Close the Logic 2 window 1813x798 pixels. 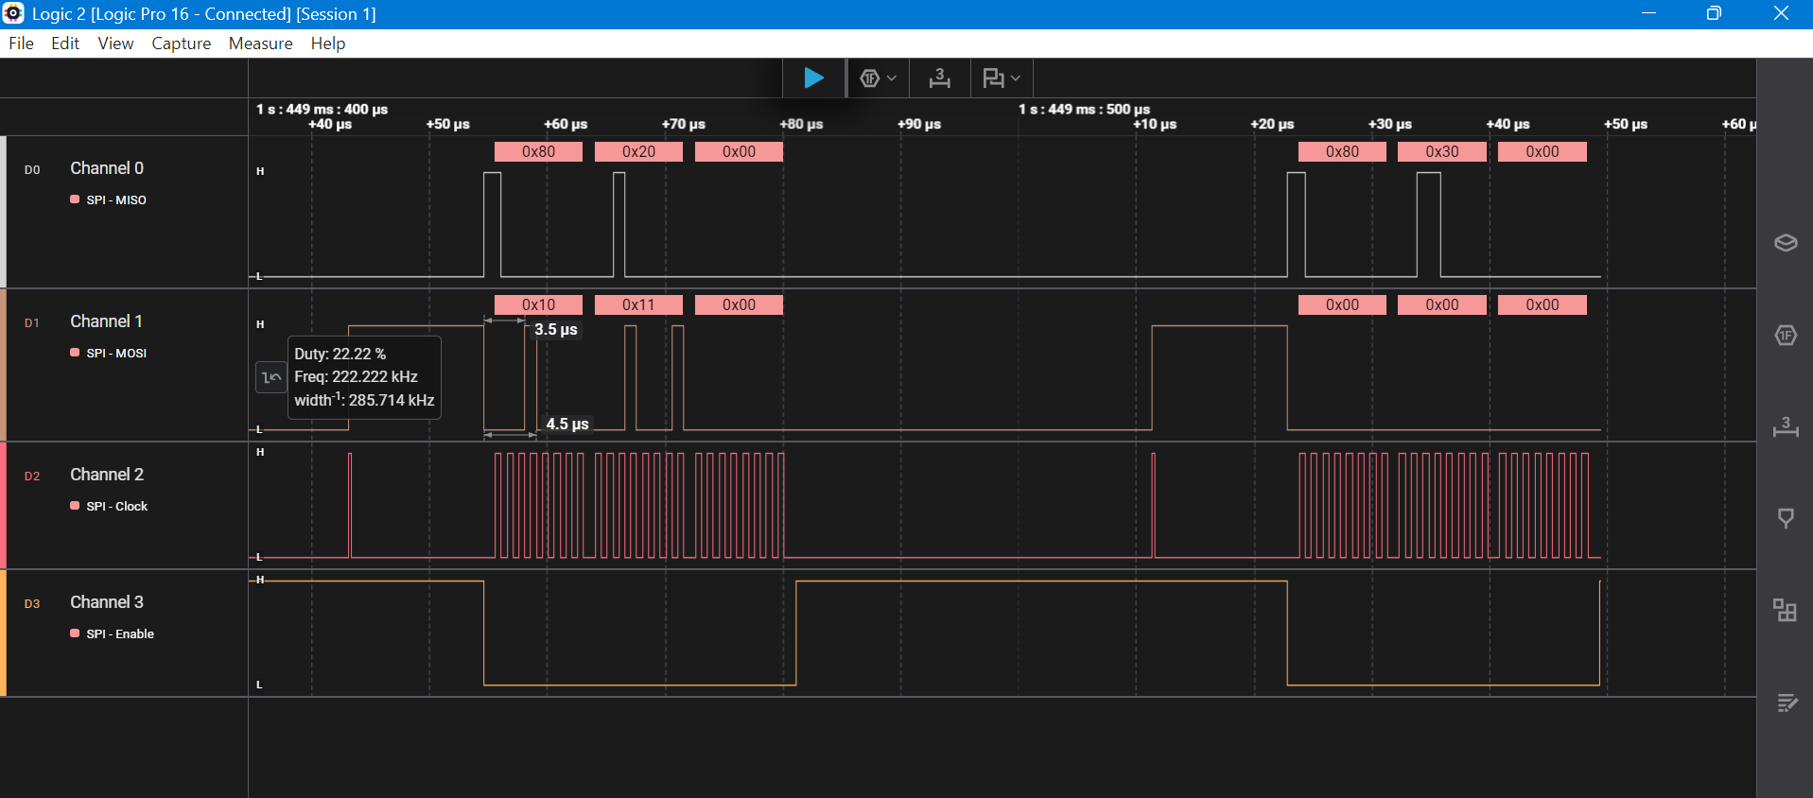[x=1781, y=13]
